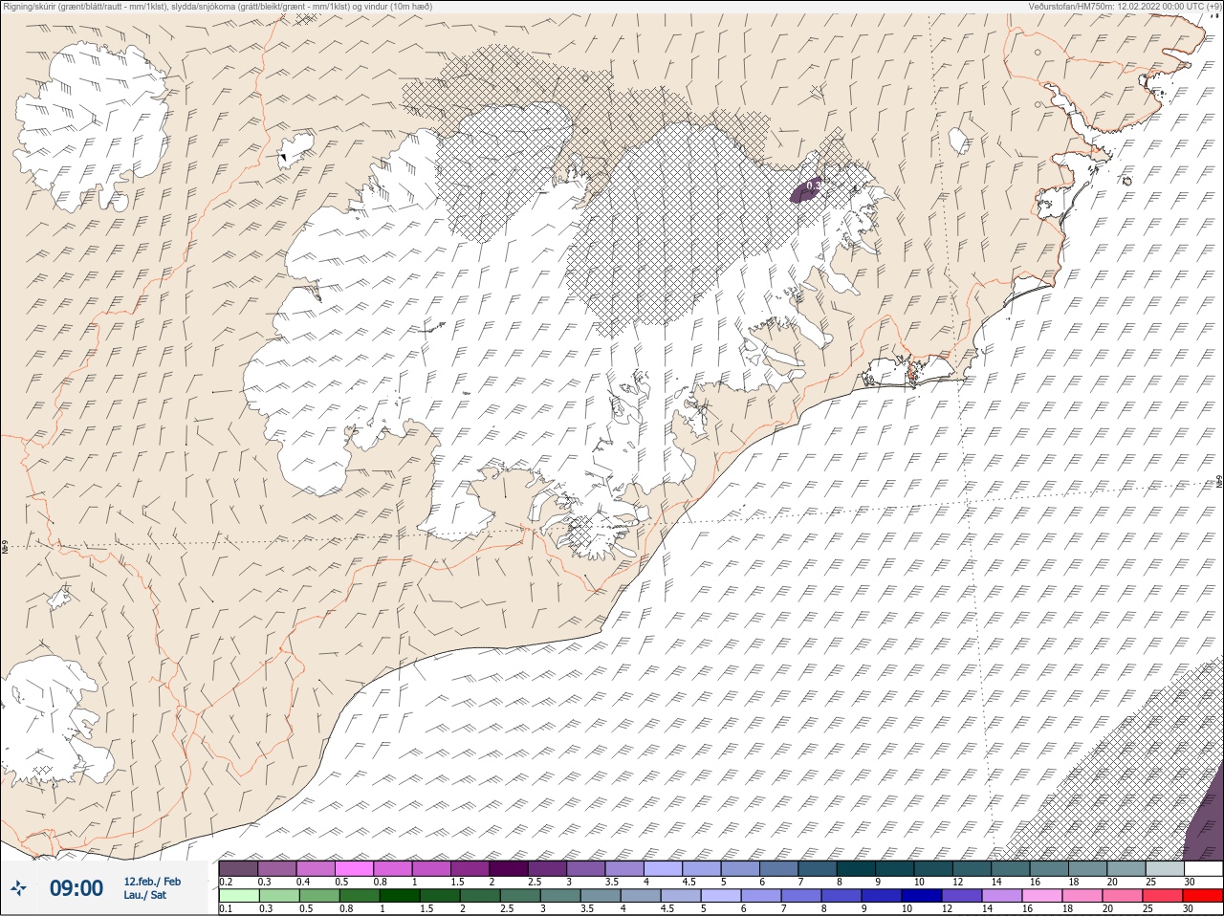The width and height of the screenshot is (1224, 916).
Task: Click the 09:00 forecast time label
Action: [x=76, y=888]
